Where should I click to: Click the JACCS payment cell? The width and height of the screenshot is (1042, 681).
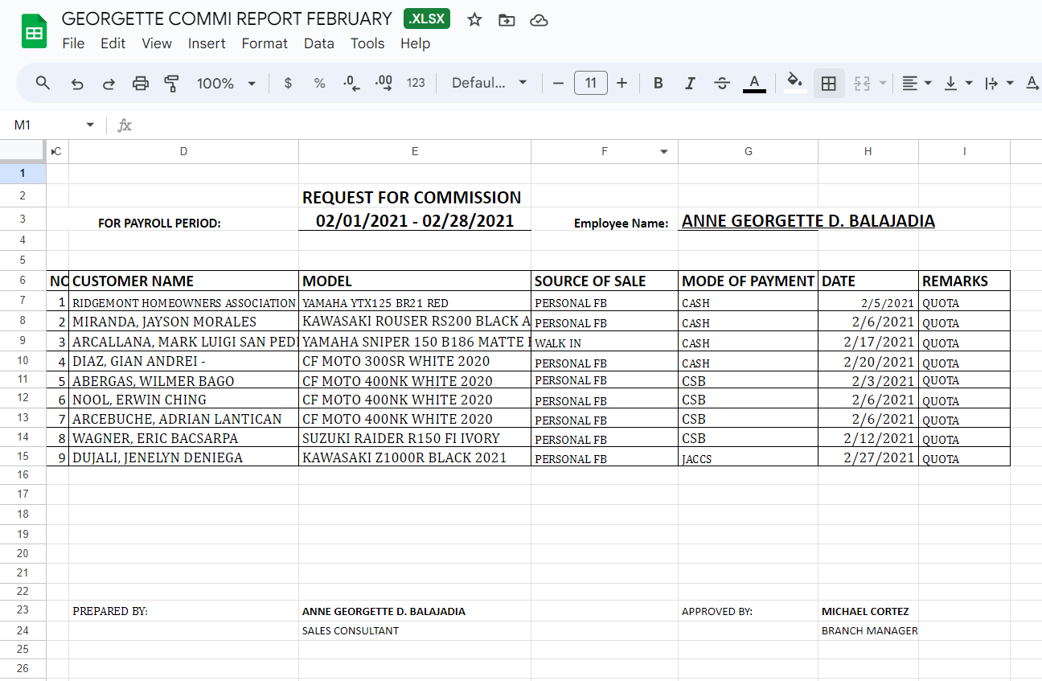[x=749, y=457]
